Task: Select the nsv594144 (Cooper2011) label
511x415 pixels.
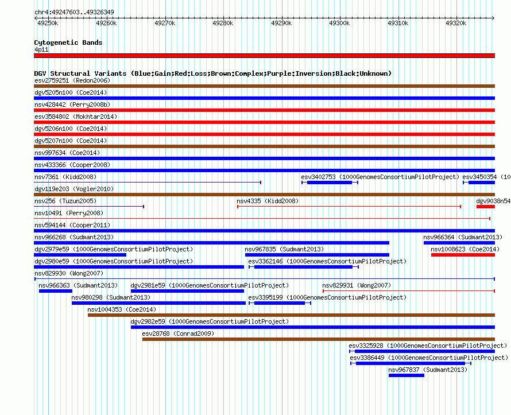Action: [72, 225]
